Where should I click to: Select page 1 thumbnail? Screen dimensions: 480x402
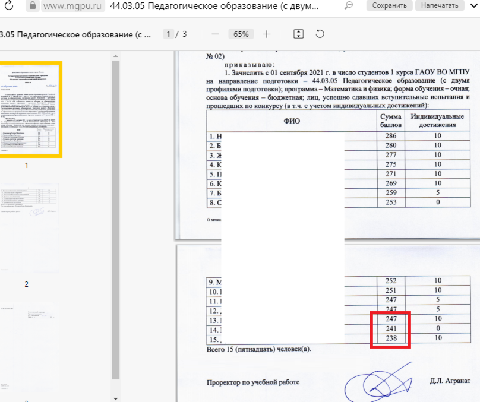tap(30, 109)
